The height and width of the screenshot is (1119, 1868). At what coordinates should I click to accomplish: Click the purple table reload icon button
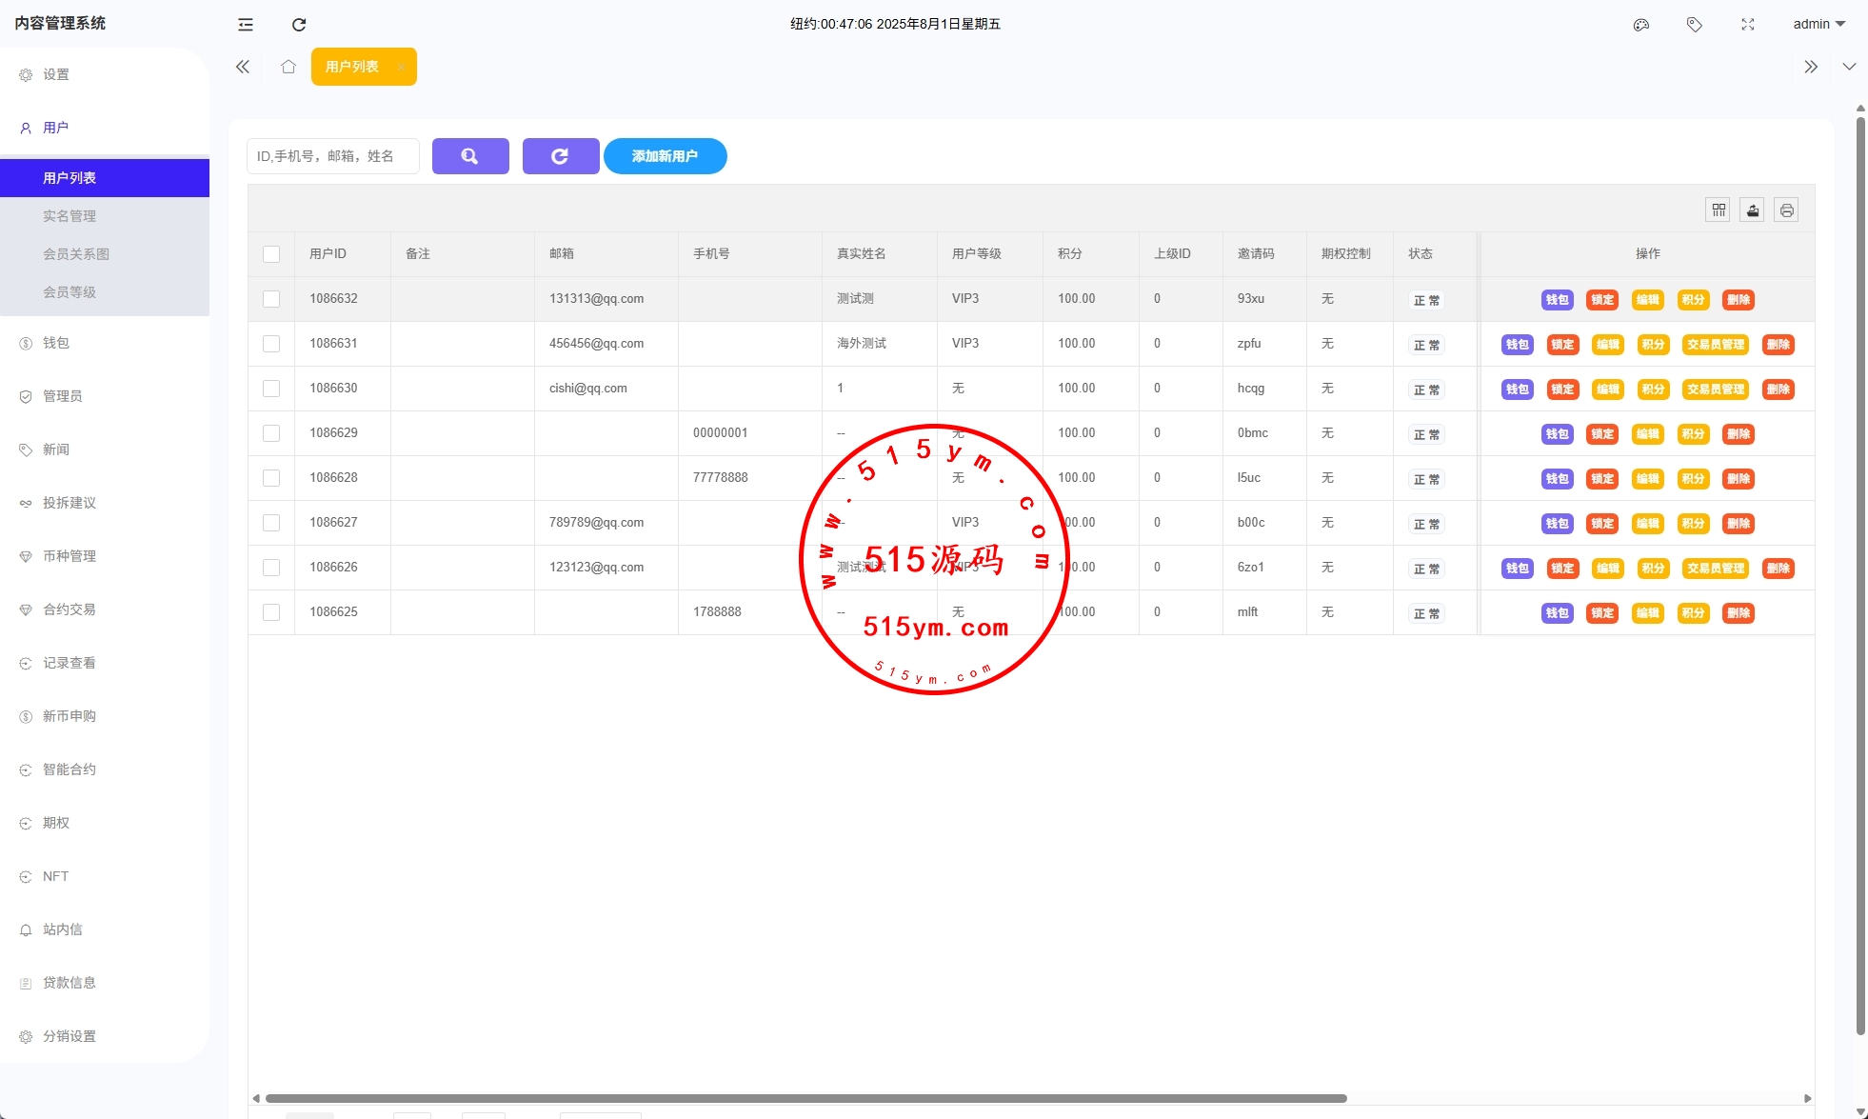click(561, 156)
